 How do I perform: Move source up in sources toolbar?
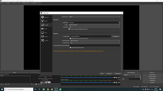[39, 84]
